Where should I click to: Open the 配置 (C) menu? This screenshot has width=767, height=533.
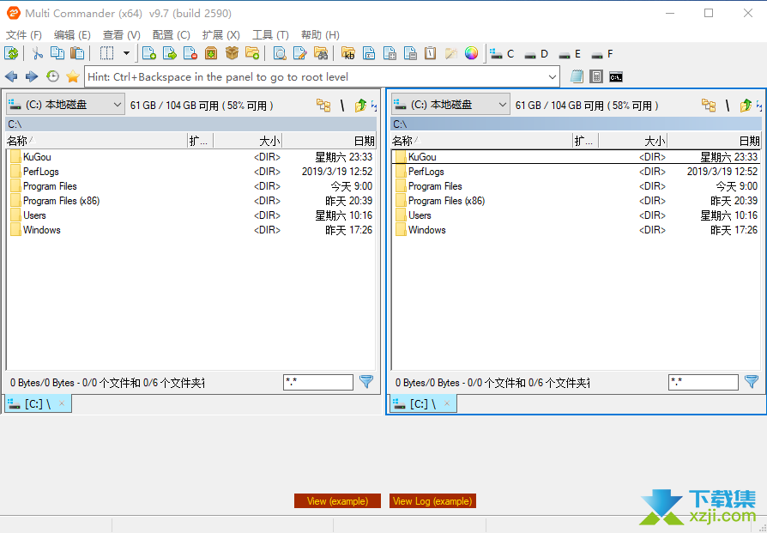pyautogui.click(x=171, y=34)
